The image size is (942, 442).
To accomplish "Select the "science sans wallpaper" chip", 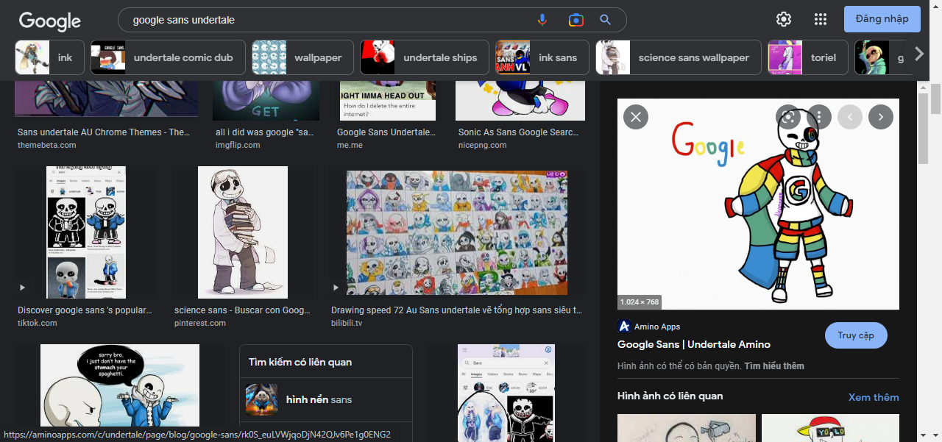I will click(679, 57).
